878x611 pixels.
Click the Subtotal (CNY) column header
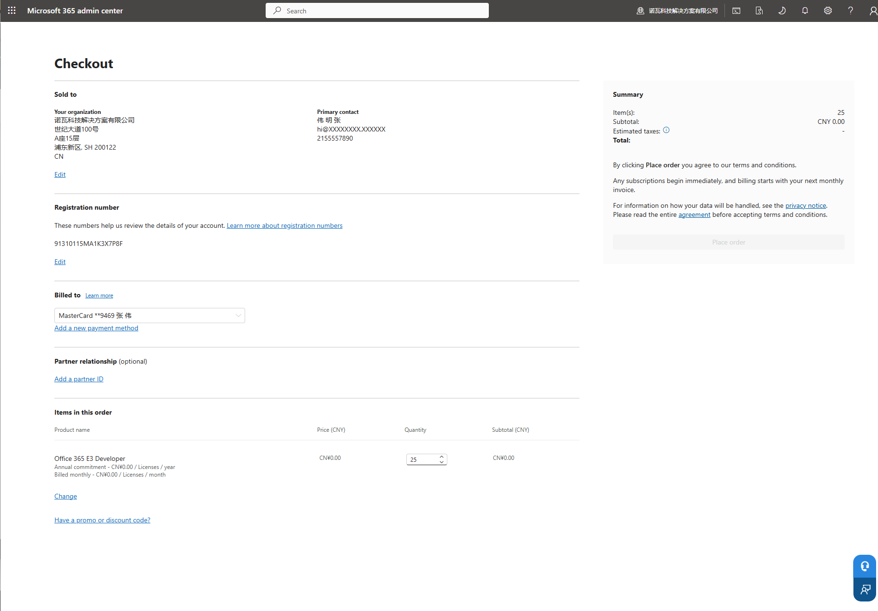click(511, 430)
